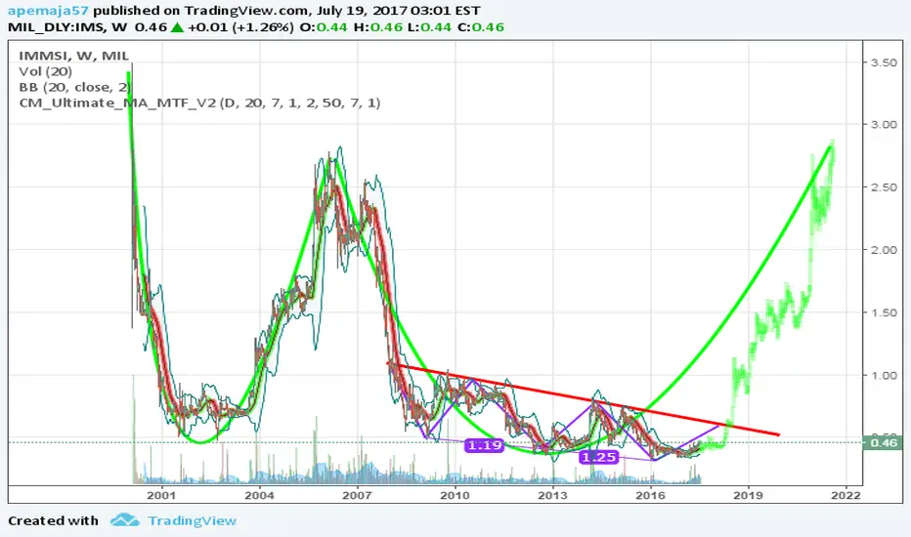Select the +0.01 (+1.26%) change value

(x=239, y=27)
